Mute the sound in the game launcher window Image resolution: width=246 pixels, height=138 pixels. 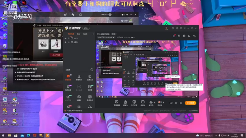(123, 15)
